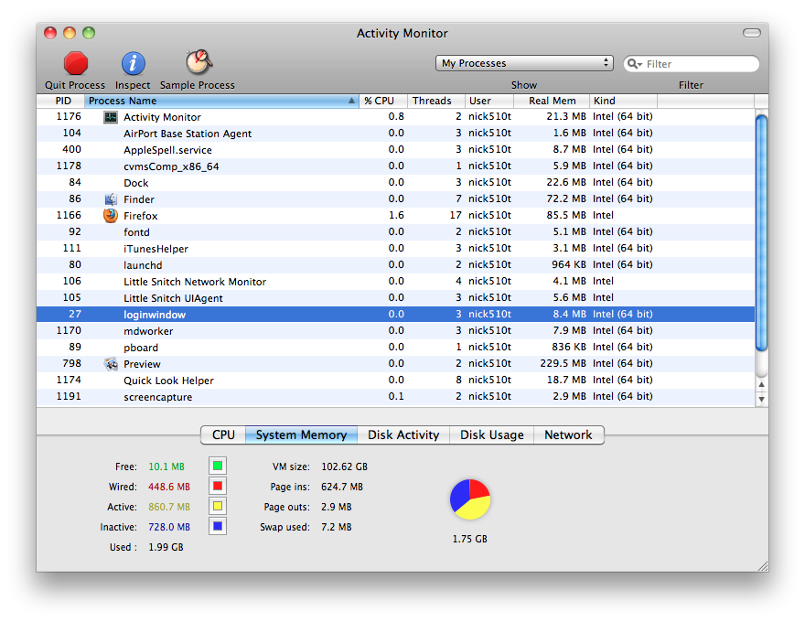Sort by the Kind column header
Viewport: 805px width, 622px height.
pyautogui.click(x=623, y=101)
